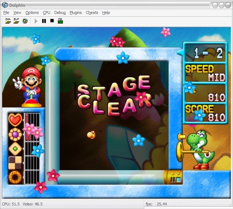Click the STAGE CLEAR text

[x=114, y=96]
